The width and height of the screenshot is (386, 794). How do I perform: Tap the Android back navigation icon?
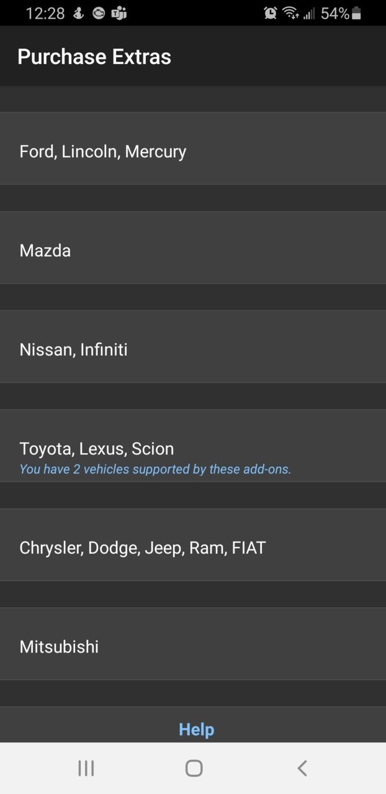coord(302,769)
